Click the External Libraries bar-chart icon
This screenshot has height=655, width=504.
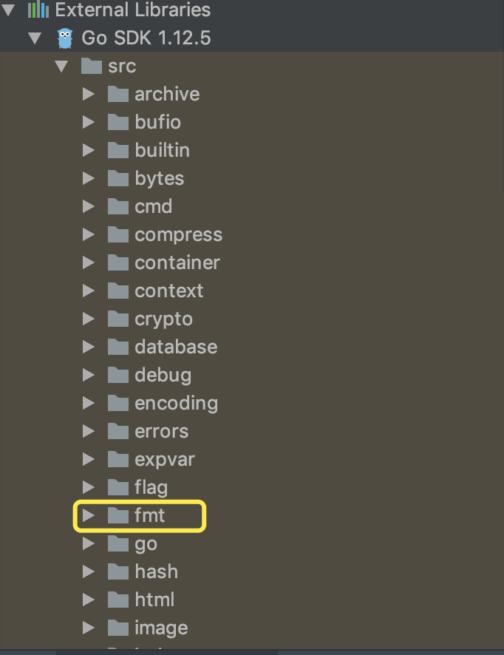[37, 10]
